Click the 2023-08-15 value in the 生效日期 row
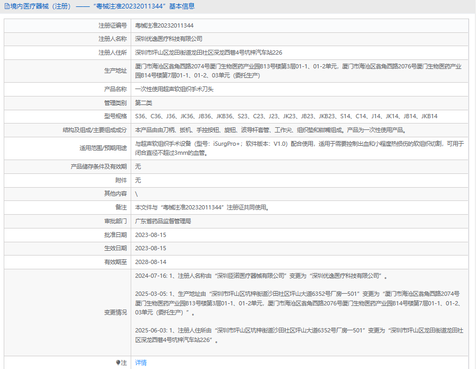Screen dimensions: 476x369 coord(150,248)
